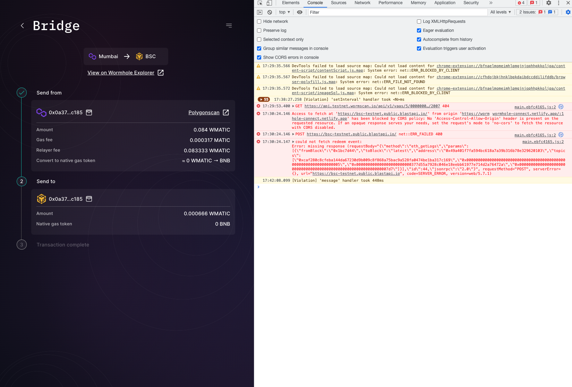
Task: Open DevTools settings gear
Action: 549,3
